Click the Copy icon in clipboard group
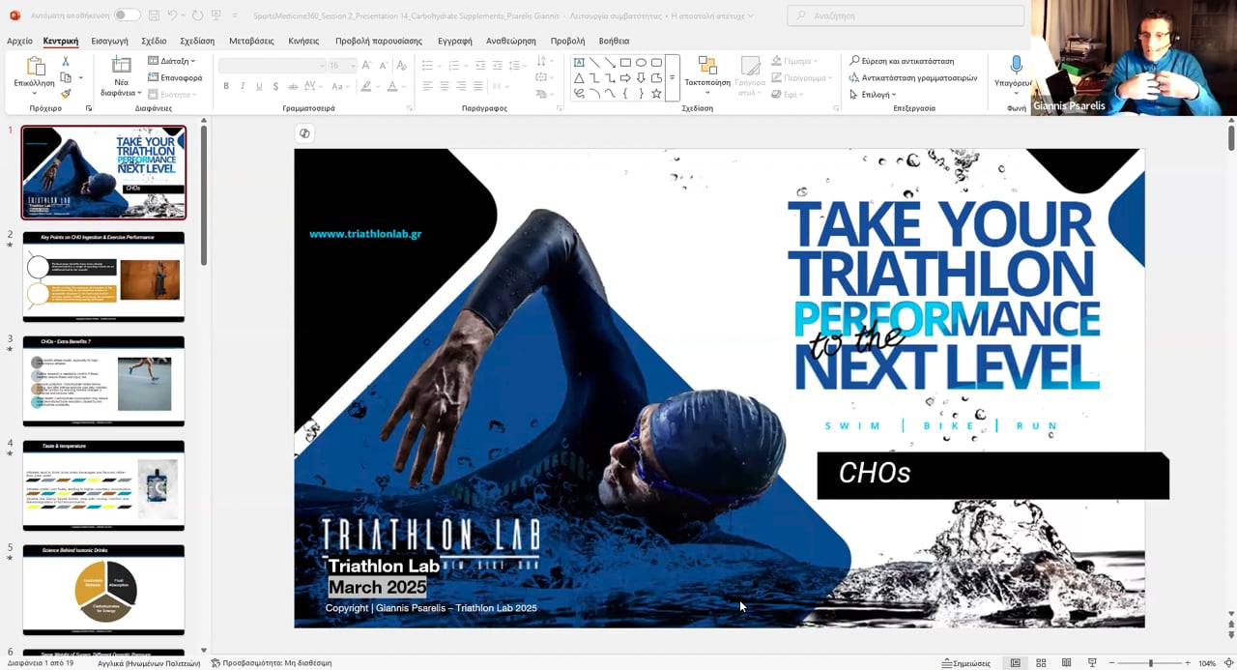This screenshot has height=670, width=1237. 66,77
